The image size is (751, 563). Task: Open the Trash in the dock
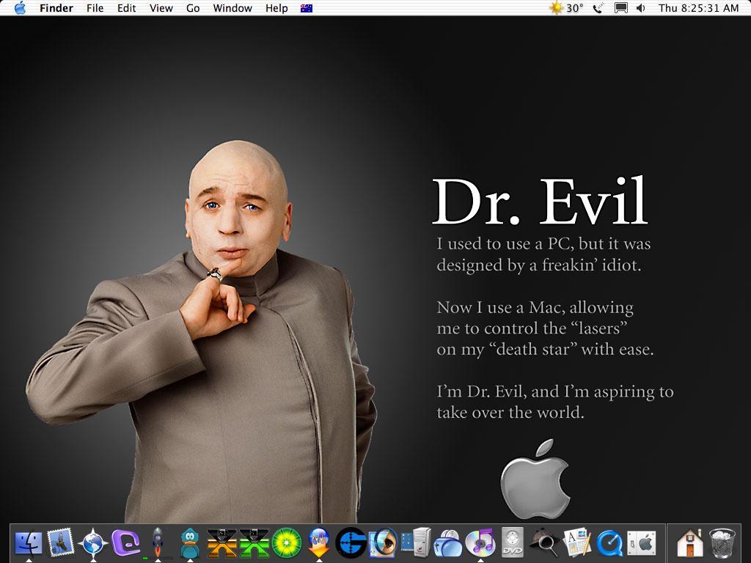(722, 543)
